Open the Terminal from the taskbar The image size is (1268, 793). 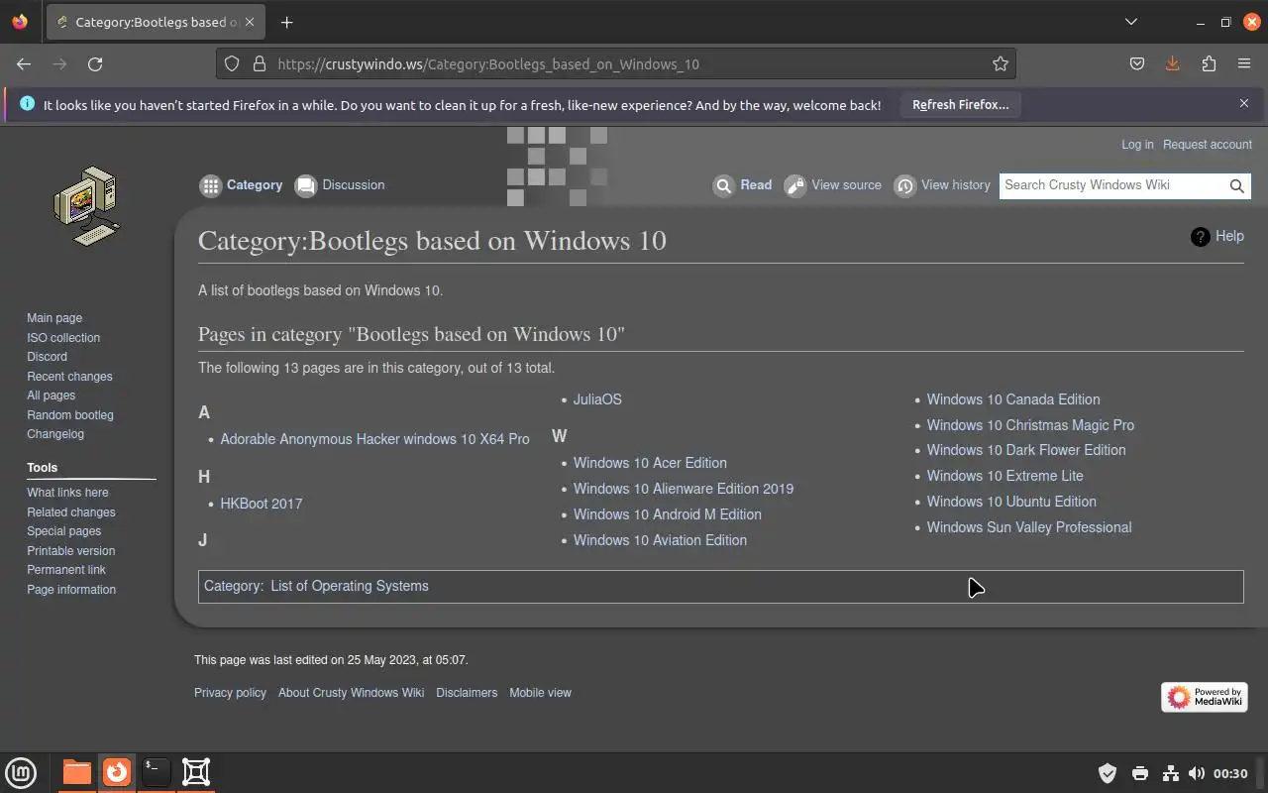pos(156,772)
